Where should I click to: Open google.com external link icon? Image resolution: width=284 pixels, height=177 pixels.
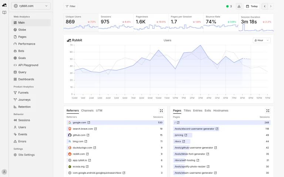click(89, 122)
